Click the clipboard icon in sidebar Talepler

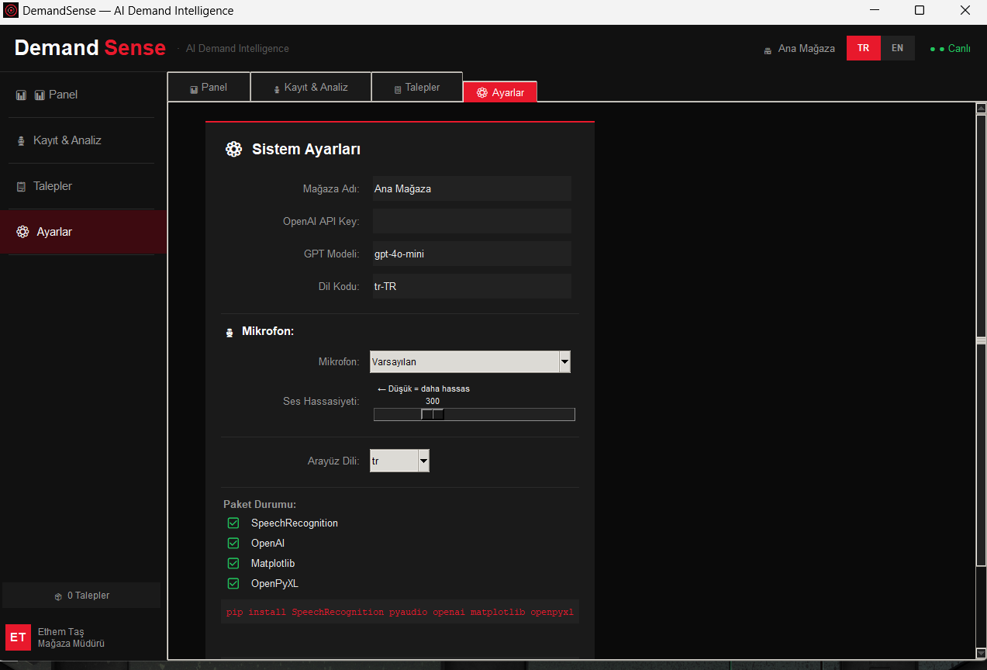[x=21, y=187]
